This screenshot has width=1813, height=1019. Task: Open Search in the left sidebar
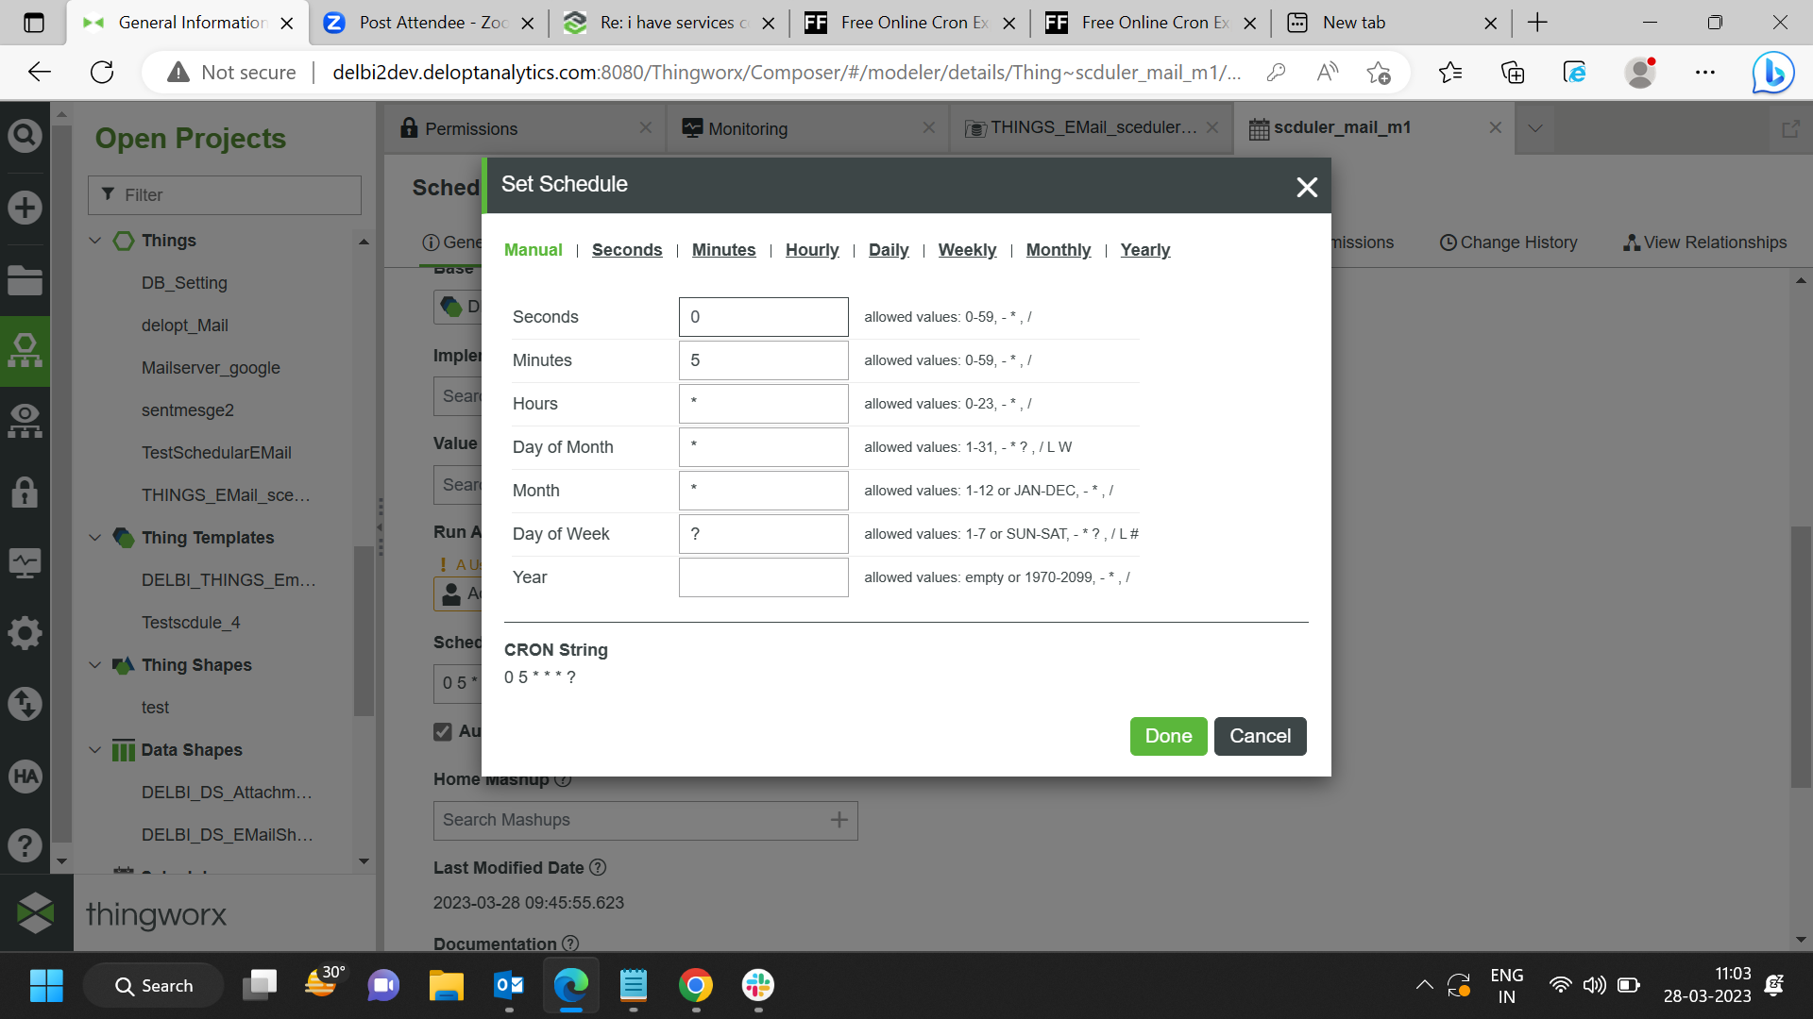coord(25,134)
